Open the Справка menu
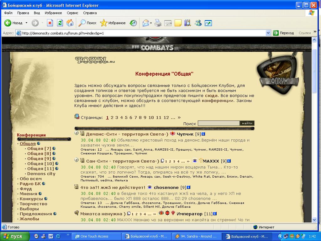The height and width of the screenshot is (241, 321). (x=90, y=13)
